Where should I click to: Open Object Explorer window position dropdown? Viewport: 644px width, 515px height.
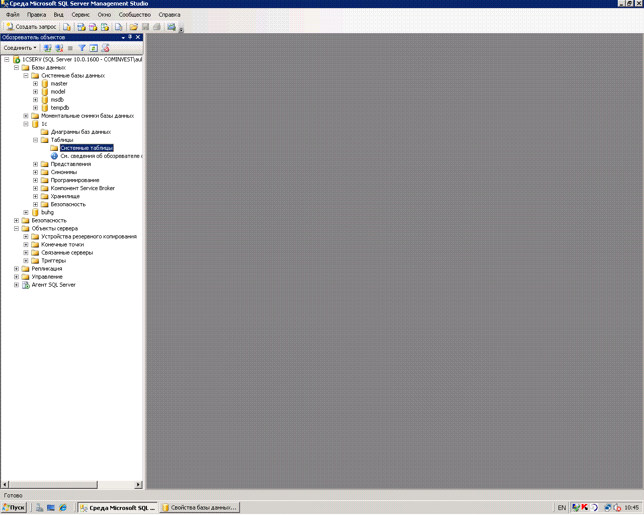point(123,37)
